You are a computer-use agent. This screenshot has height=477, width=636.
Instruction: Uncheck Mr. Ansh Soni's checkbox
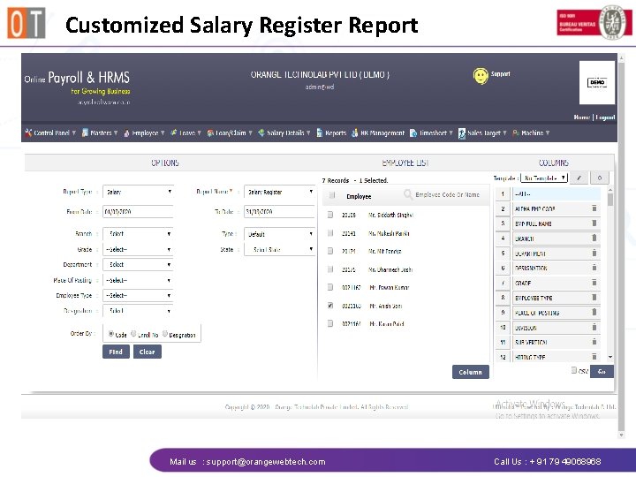(330, 306)
